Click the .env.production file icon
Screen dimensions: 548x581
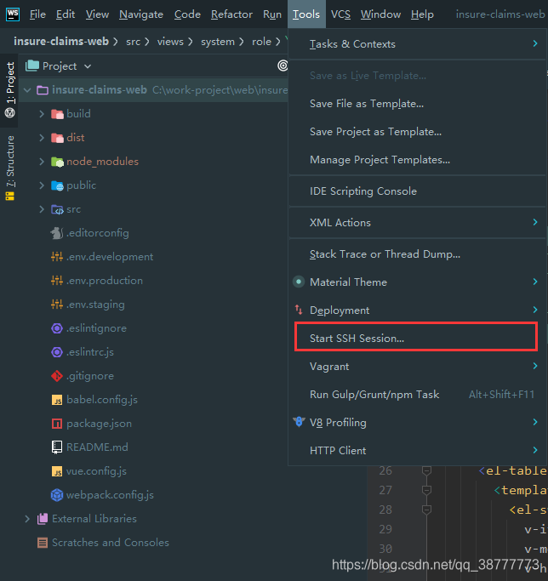57,281
